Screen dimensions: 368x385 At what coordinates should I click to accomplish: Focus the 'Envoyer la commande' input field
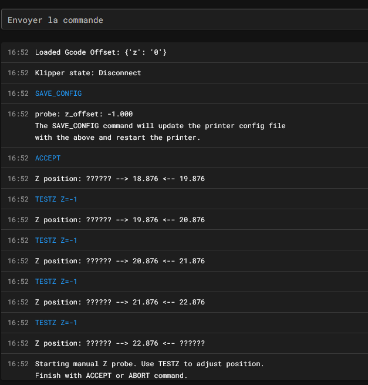(x=185, y=19)
